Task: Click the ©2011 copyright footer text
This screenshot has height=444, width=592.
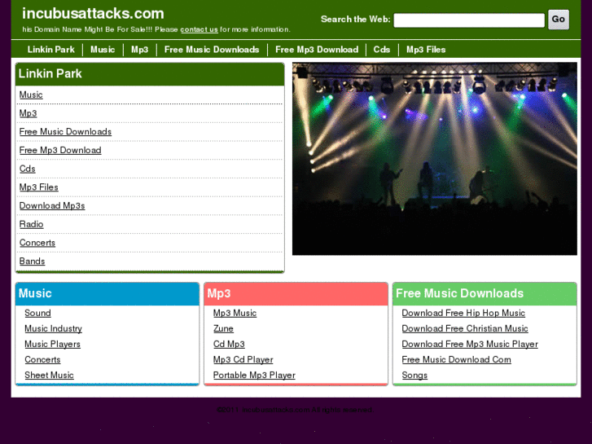Action: (x=295, y=410)
